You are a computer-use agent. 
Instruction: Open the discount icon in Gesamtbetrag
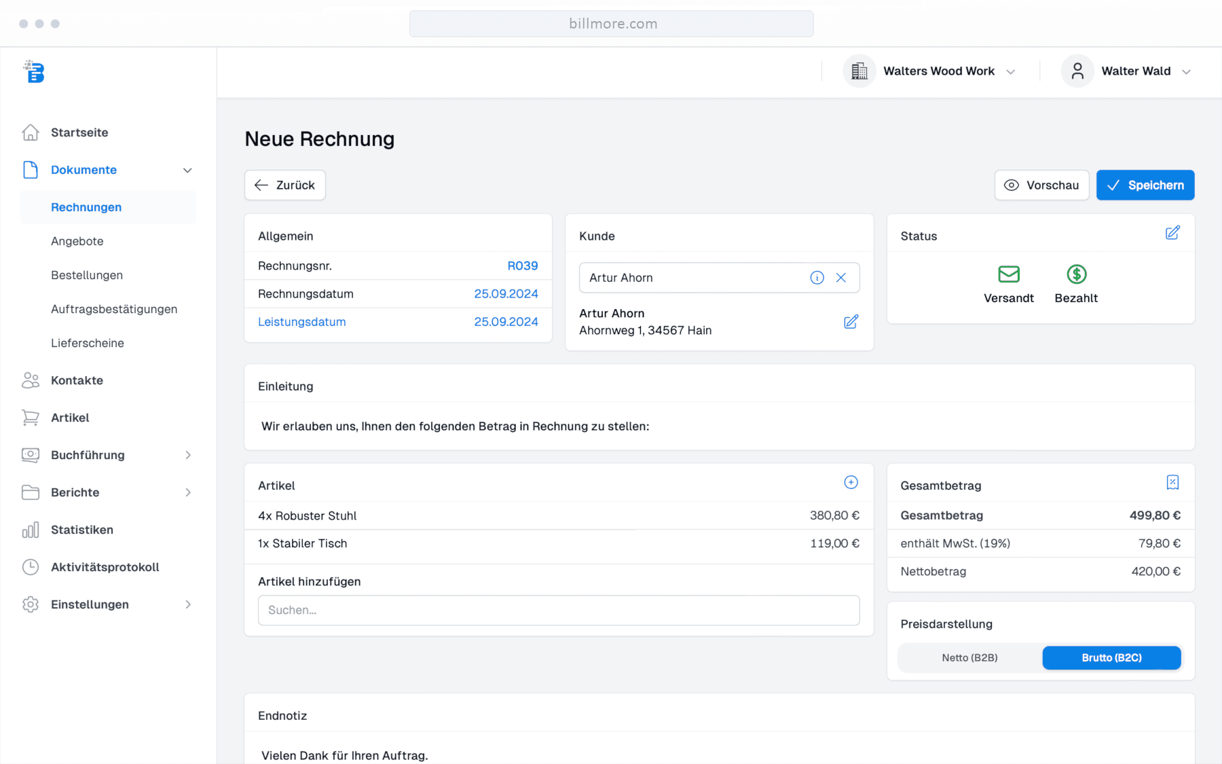point(1172,482)
